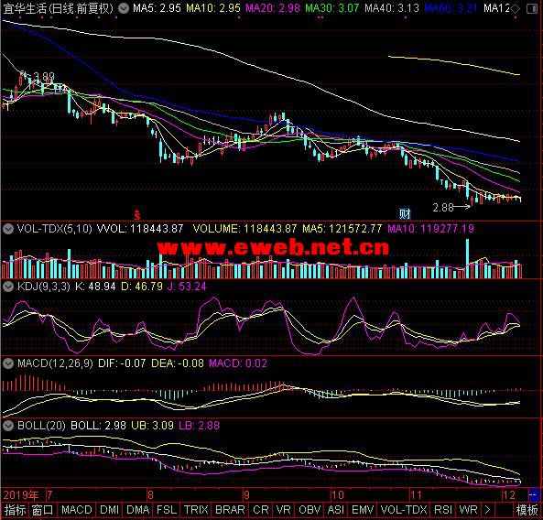Viewport: 543px width, 520px height.
Task: Click the red S marker on chart
Action: (x=137, y=214)
